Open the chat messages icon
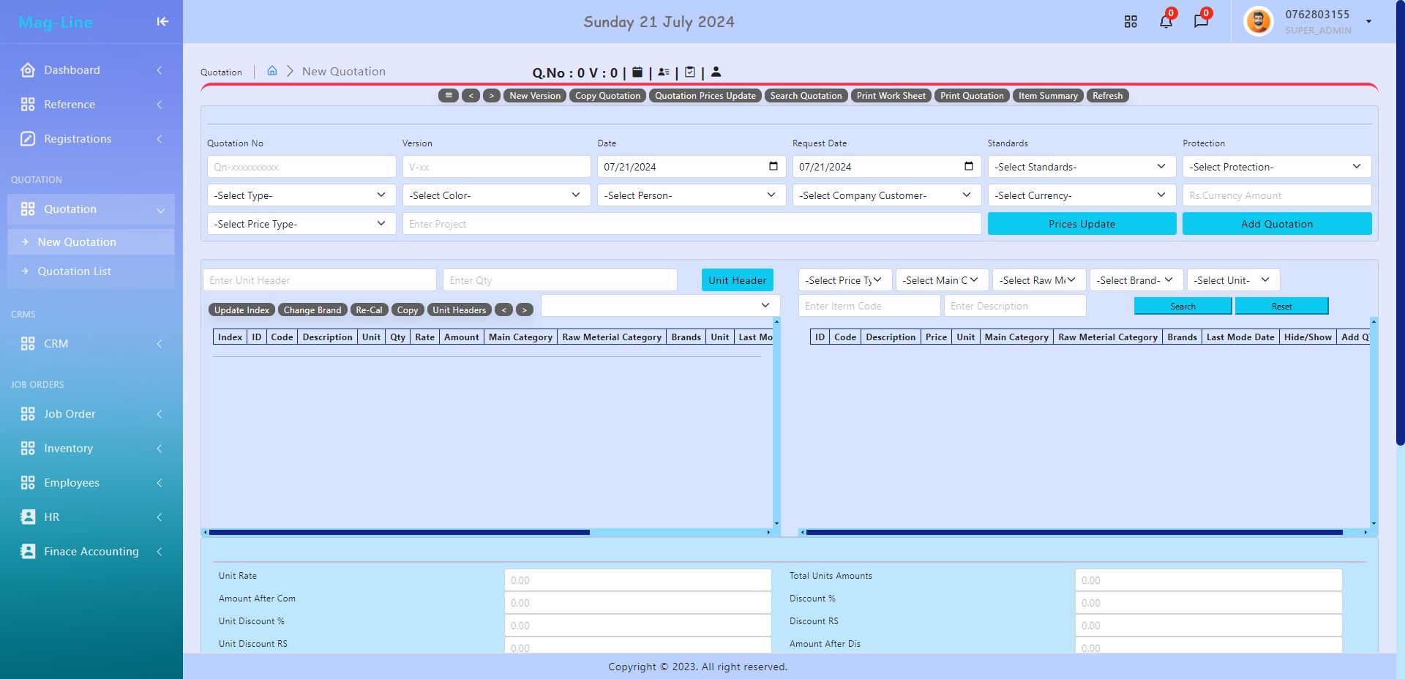 click(x=1201, y=21)
